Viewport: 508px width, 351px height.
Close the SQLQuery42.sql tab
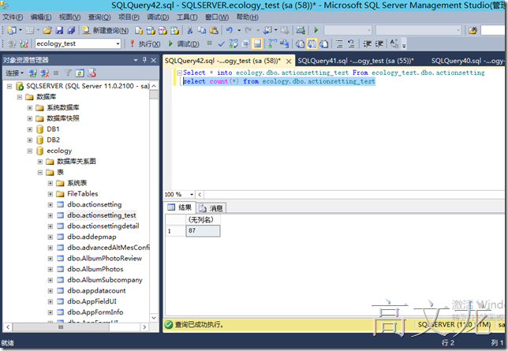click(x=289, y=61)
